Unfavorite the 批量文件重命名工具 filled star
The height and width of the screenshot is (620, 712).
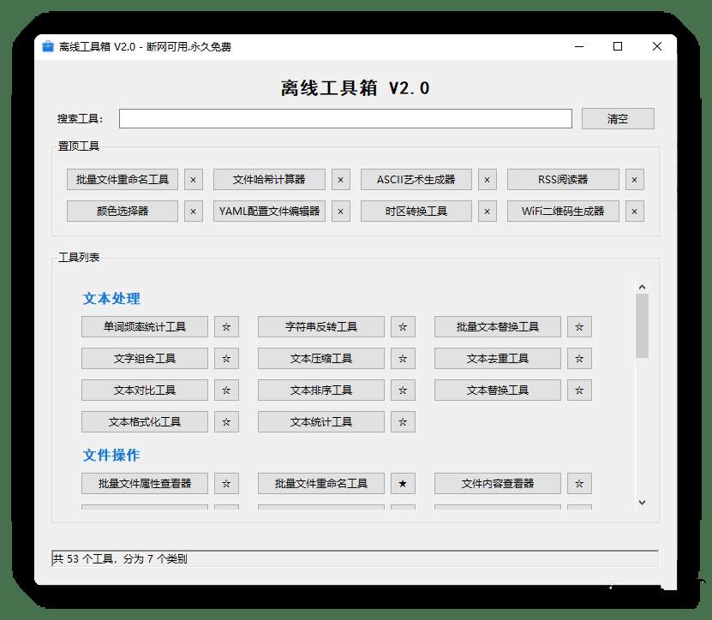click(x=402, y=483)
